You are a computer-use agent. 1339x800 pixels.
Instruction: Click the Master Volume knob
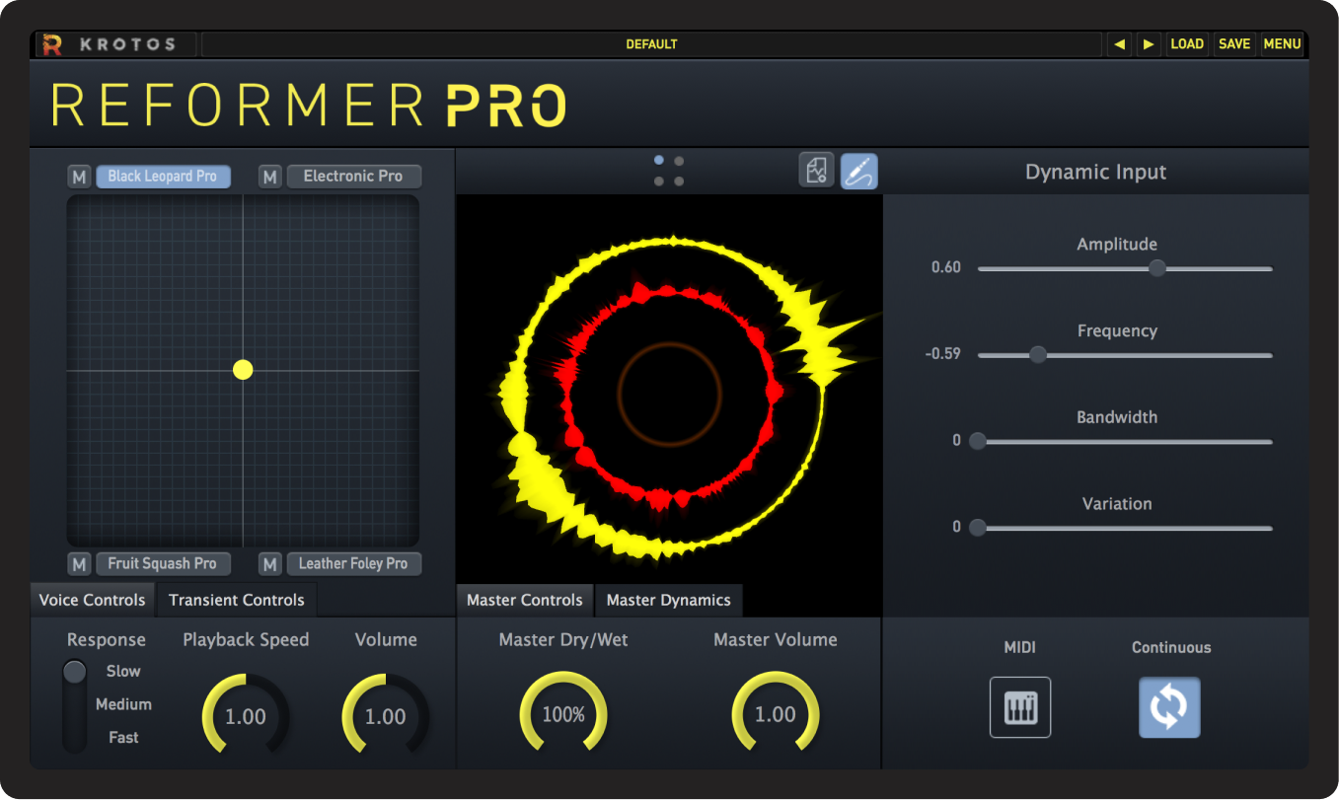(x=776, y=715)
